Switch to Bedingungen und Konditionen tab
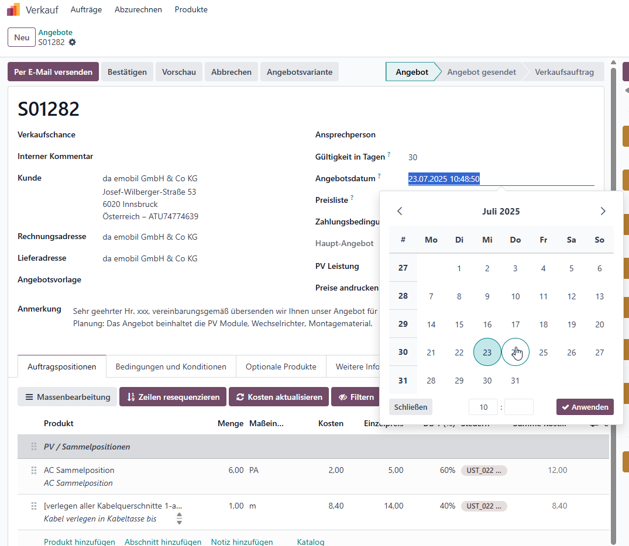 click(171, 367)
